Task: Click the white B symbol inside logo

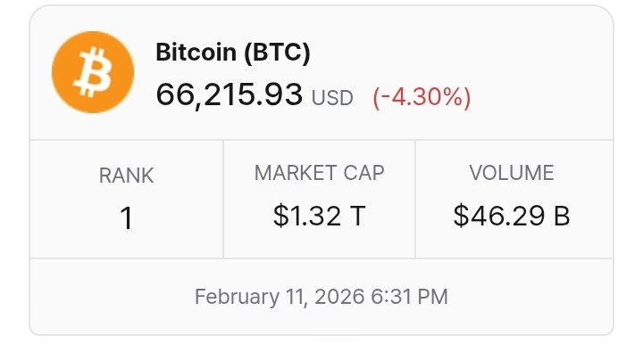Action: (x=93, y=72)
